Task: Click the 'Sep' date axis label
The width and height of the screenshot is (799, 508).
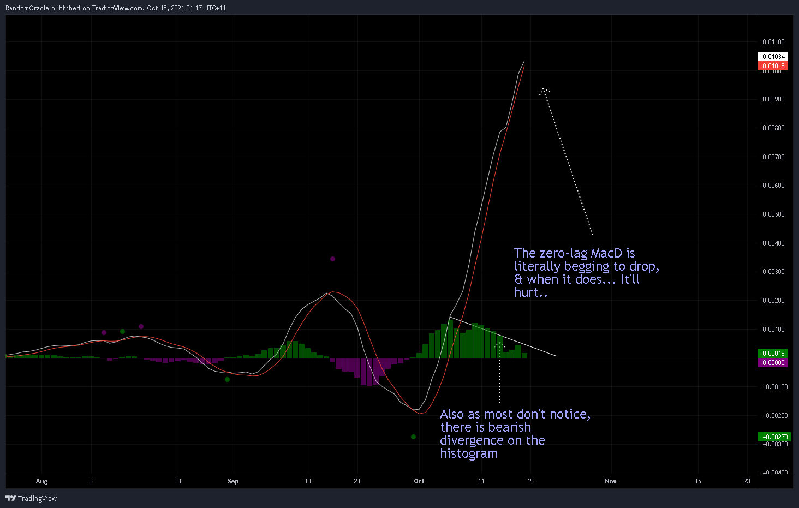Action: click(233, 481)
